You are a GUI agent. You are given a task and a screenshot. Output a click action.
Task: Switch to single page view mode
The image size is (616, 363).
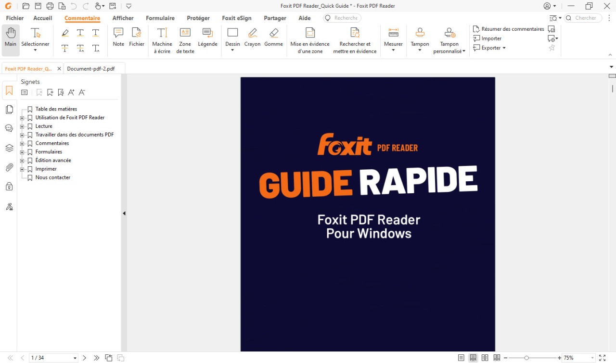(x=461, y=357)
